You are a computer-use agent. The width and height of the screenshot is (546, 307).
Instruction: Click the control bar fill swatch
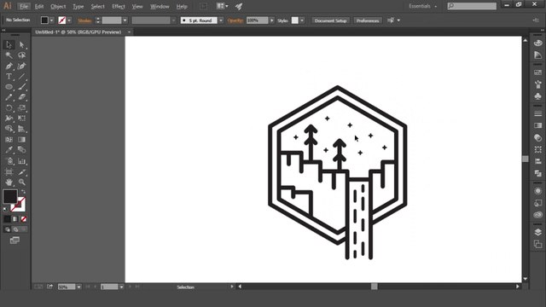click(x=44, y=20)
